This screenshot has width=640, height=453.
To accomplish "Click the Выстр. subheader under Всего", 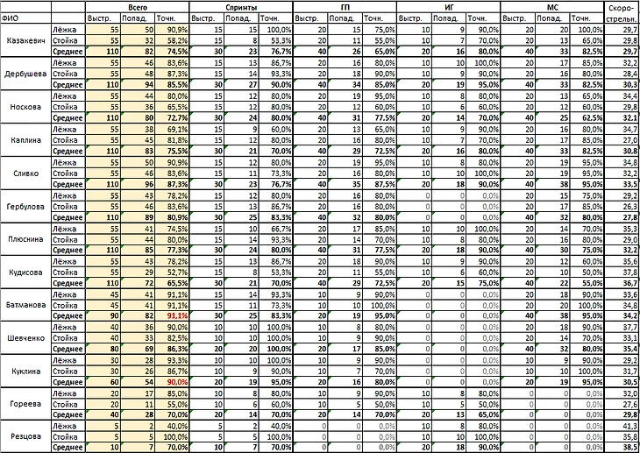I will coord(103,18).
